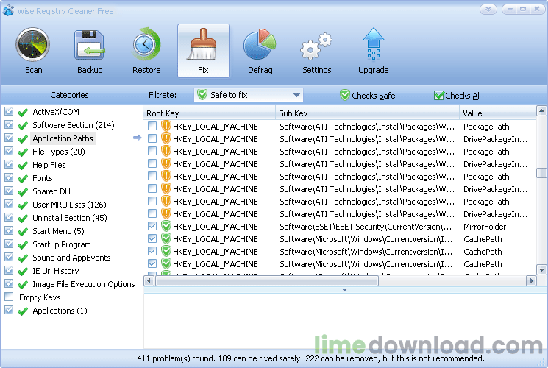548x368 pixels.
Task: Click the green check beside Help Files
Action: point(23,166)
